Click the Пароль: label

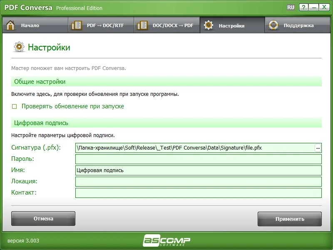(22, 159)
